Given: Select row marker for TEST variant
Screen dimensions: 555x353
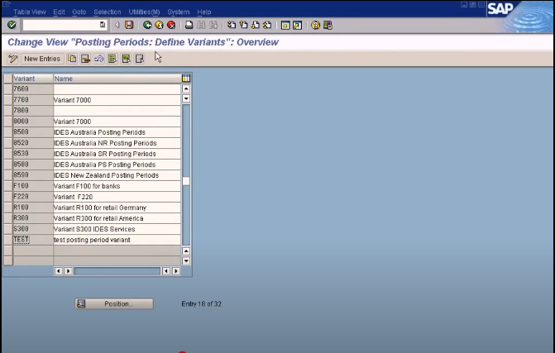Looking at the screenshot, I should 8,240.
